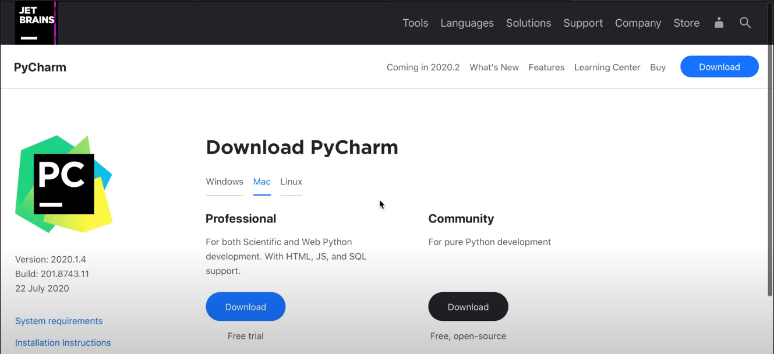Click the Professional heading
774x354 pixels.
point(241,219)
